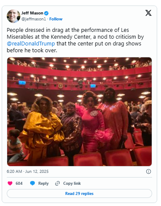The width and height of the screenshot is (161, 206).
Task: Read 29 replies
Action: [x=79, y=193]
